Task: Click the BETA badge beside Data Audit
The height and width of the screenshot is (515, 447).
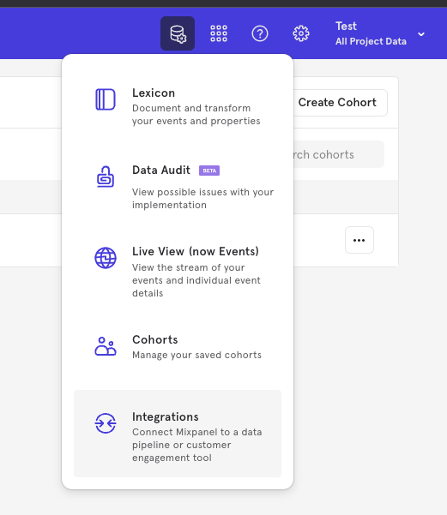Action: click(x=209, y=171)
